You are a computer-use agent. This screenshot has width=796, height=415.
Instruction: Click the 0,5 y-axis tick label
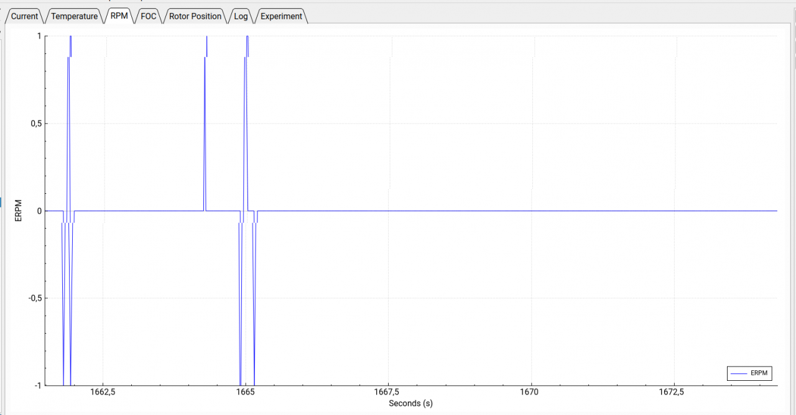[36, 124]
